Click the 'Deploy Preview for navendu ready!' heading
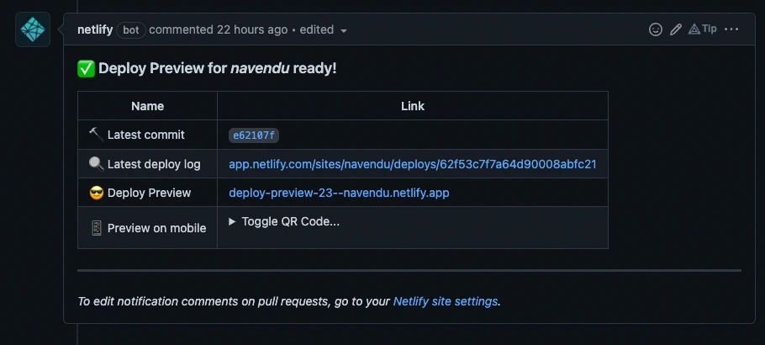The image size is (765, 345). click(218, 68)
